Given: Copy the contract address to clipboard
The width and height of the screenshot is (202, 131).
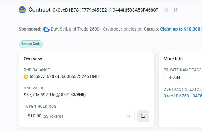Looking at the screenshot, I should tap(166, 10).
